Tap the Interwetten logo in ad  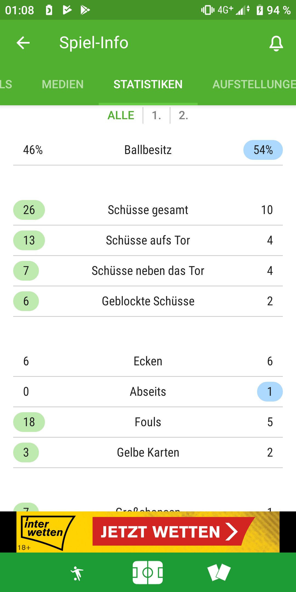click(47, 532)
